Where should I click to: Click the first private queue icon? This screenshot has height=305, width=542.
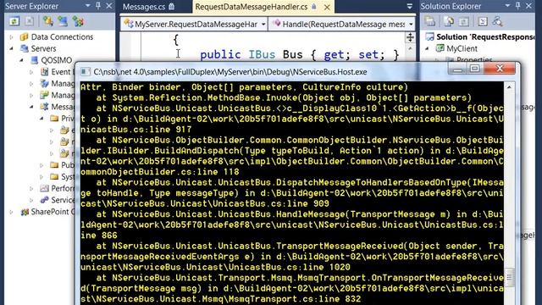(64, 130)
